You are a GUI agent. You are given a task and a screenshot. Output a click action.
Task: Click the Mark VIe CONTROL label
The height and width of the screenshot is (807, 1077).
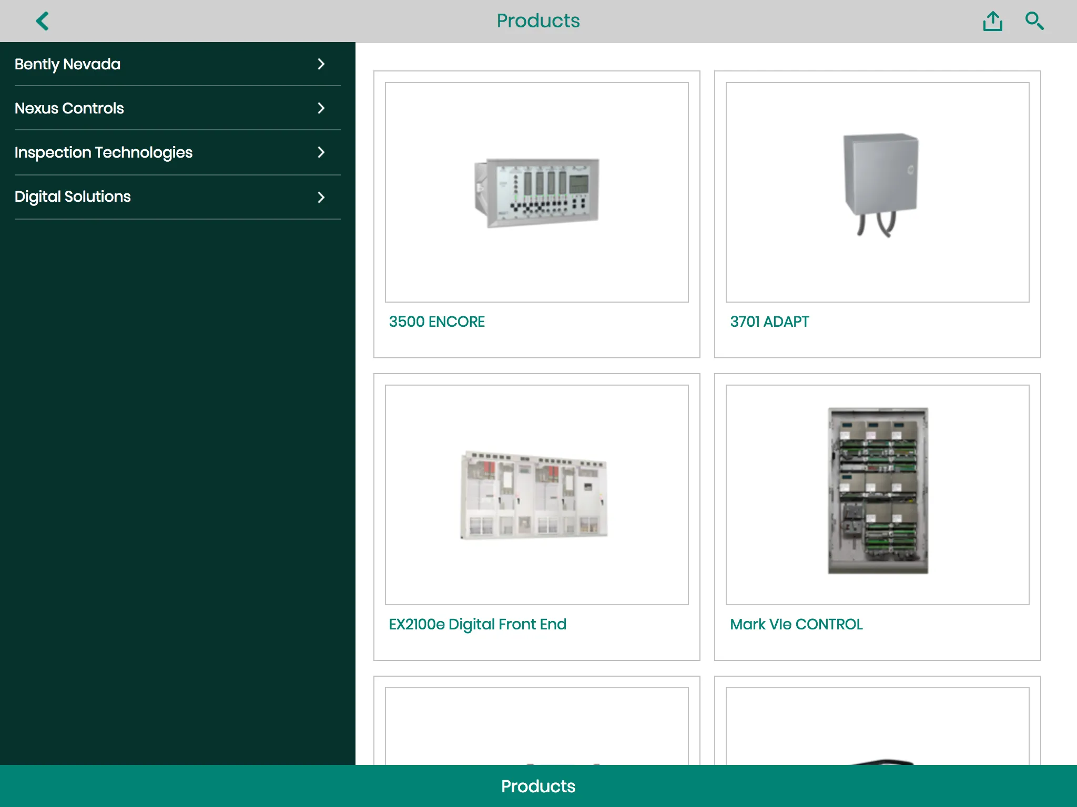point(796,624)
